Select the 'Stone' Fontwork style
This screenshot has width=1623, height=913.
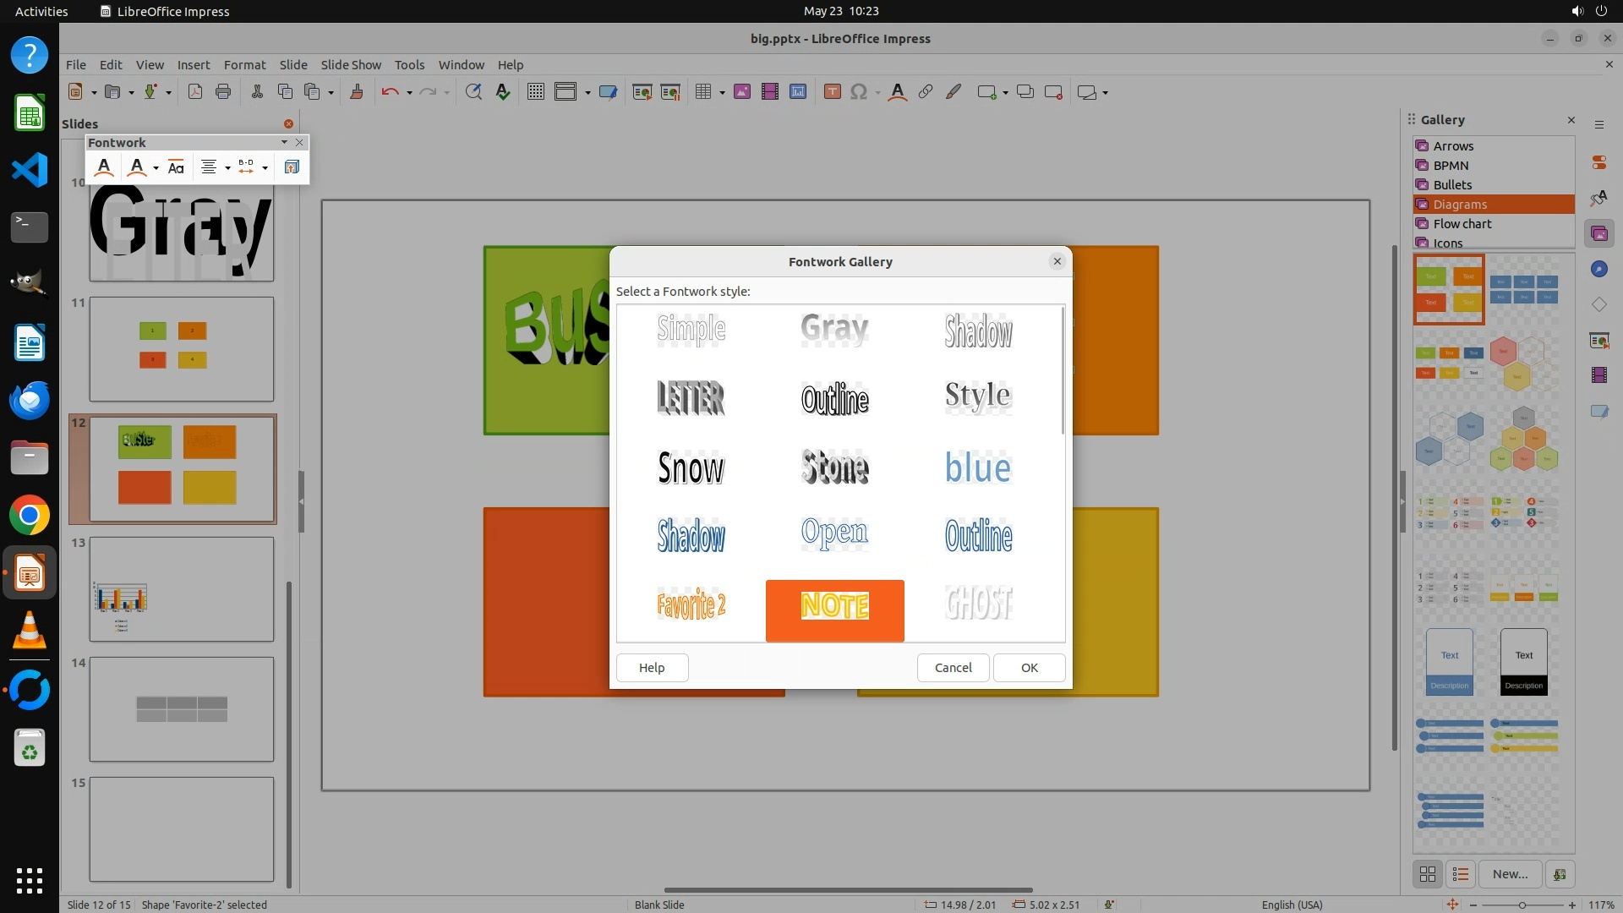(834, 467)
